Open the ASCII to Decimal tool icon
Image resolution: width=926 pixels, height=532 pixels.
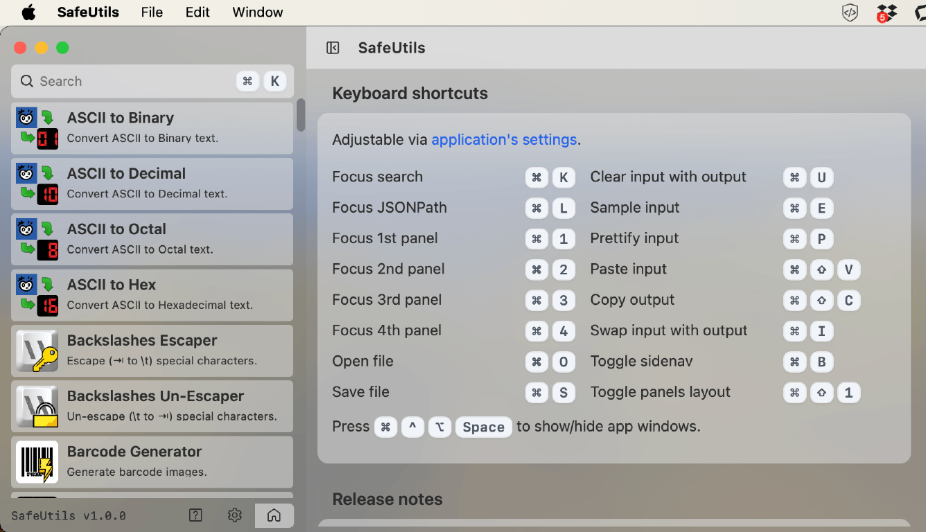37,184
